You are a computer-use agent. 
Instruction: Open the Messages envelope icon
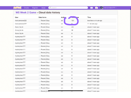pyautogui.click(x=91, y=8)
